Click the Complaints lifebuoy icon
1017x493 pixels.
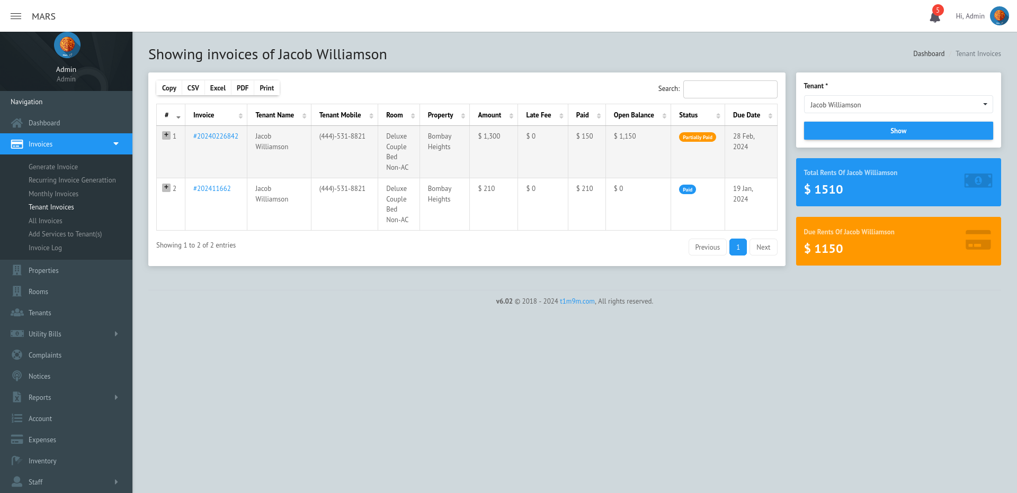point(17,355)
